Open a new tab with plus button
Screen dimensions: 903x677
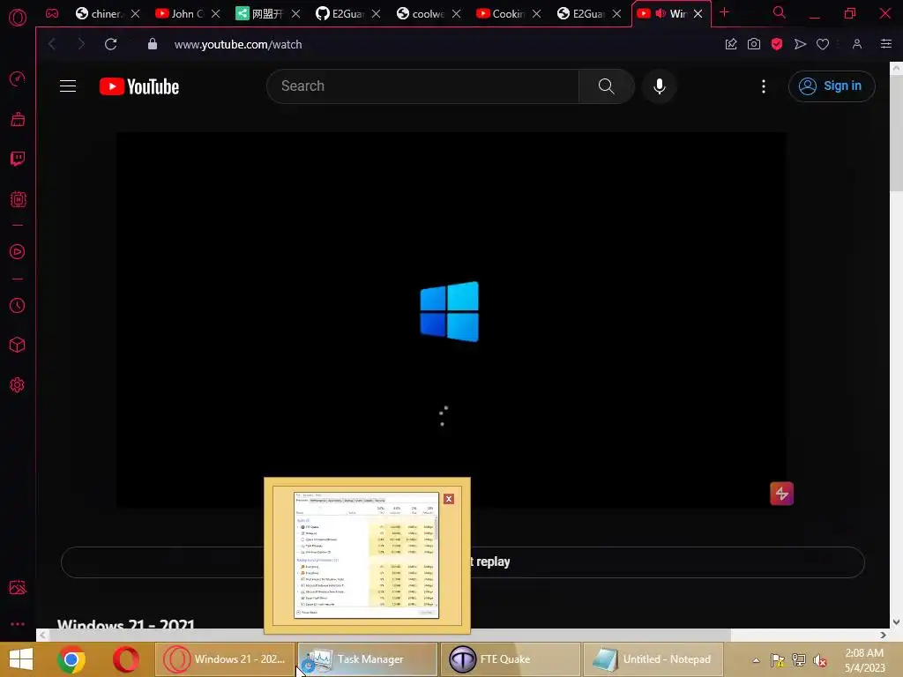[x=725, y=12]
